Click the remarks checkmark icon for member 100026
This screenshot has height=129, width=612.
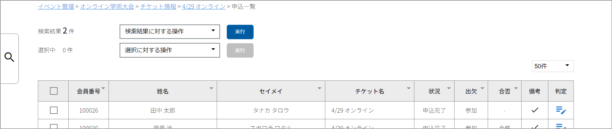click(535, 110)
